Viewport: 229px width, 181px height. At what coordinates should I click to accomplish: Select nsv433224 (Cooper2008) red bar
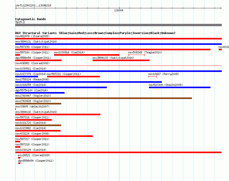point(54,136)
